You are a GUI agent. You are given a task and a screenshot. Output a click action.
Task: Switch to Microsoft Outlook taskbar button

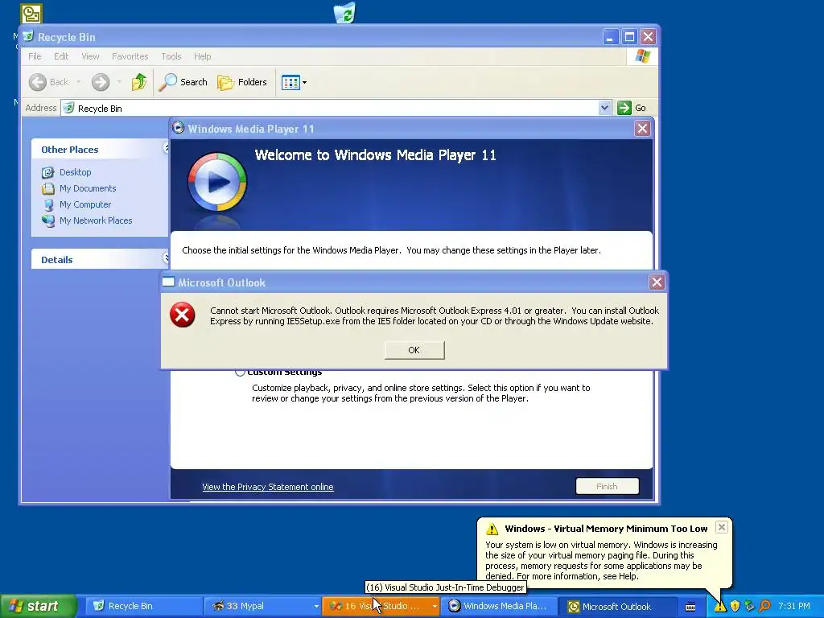pyautogui.click(x=617, y=606)
